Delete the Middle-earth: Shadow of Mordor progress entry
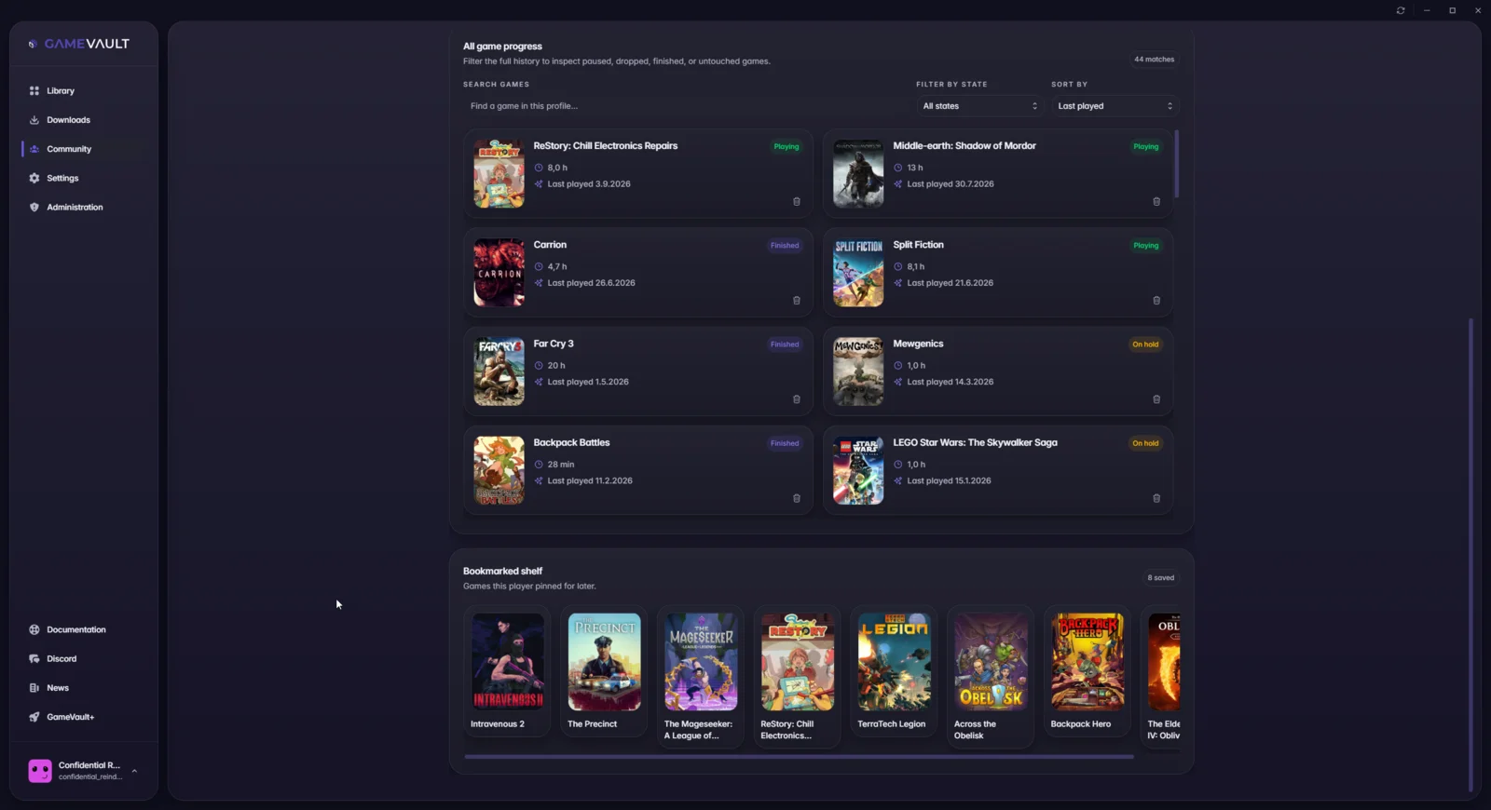Screen dimensions: 1491x810 (1156, 201)
